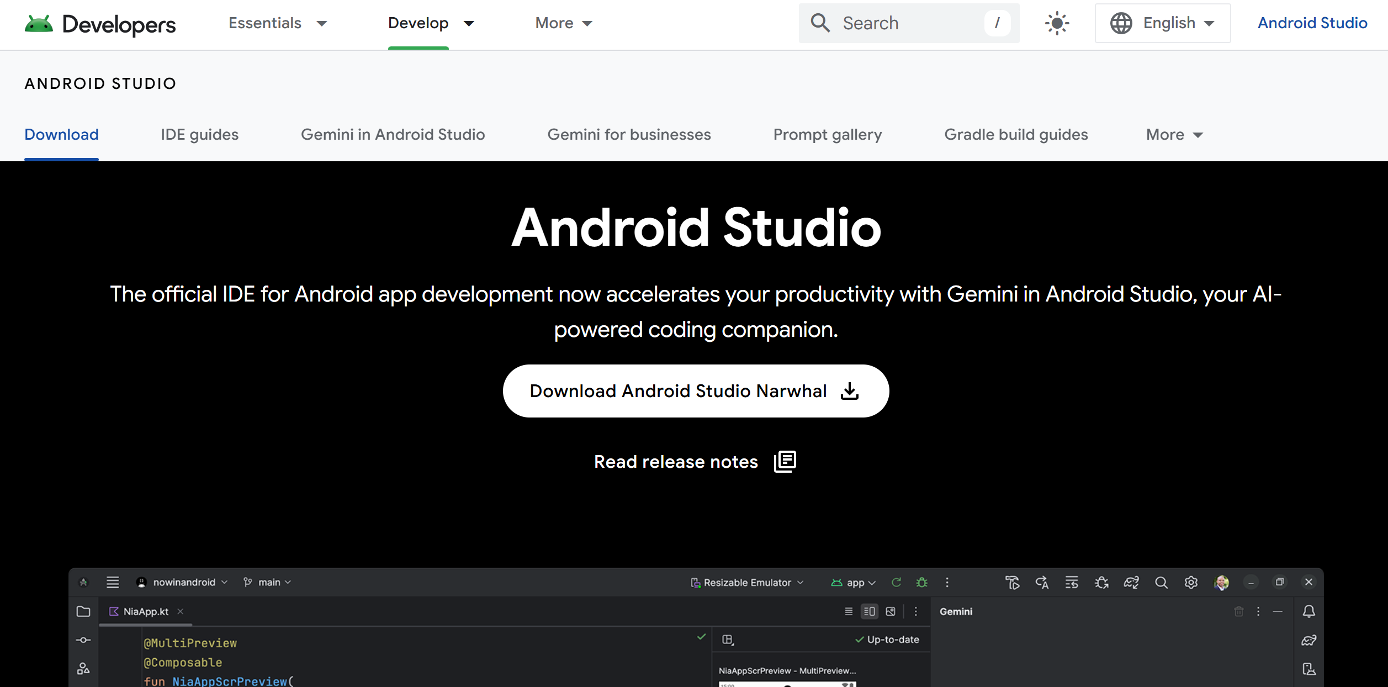This screenshot has width=1388, height=687.
Task: Switch to the IDE guides tab
Action: pos(199,135)
